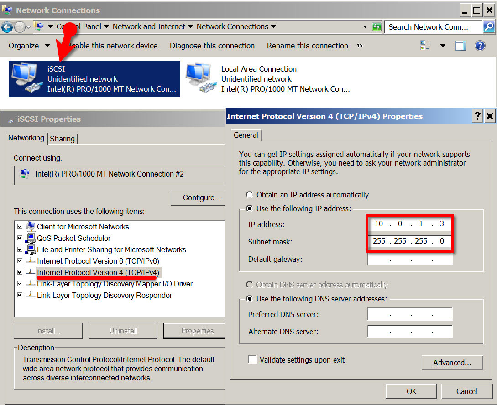Select Use the following IP address
Viewport: 497px width, 405px height.
pyautogui.click(x=250, y=208)
